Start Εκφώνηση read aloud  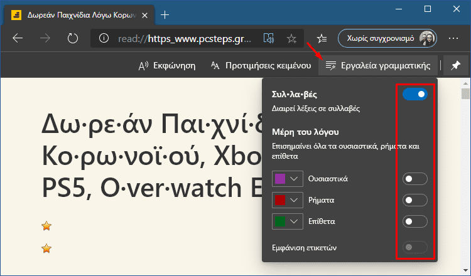pos(166,65)
